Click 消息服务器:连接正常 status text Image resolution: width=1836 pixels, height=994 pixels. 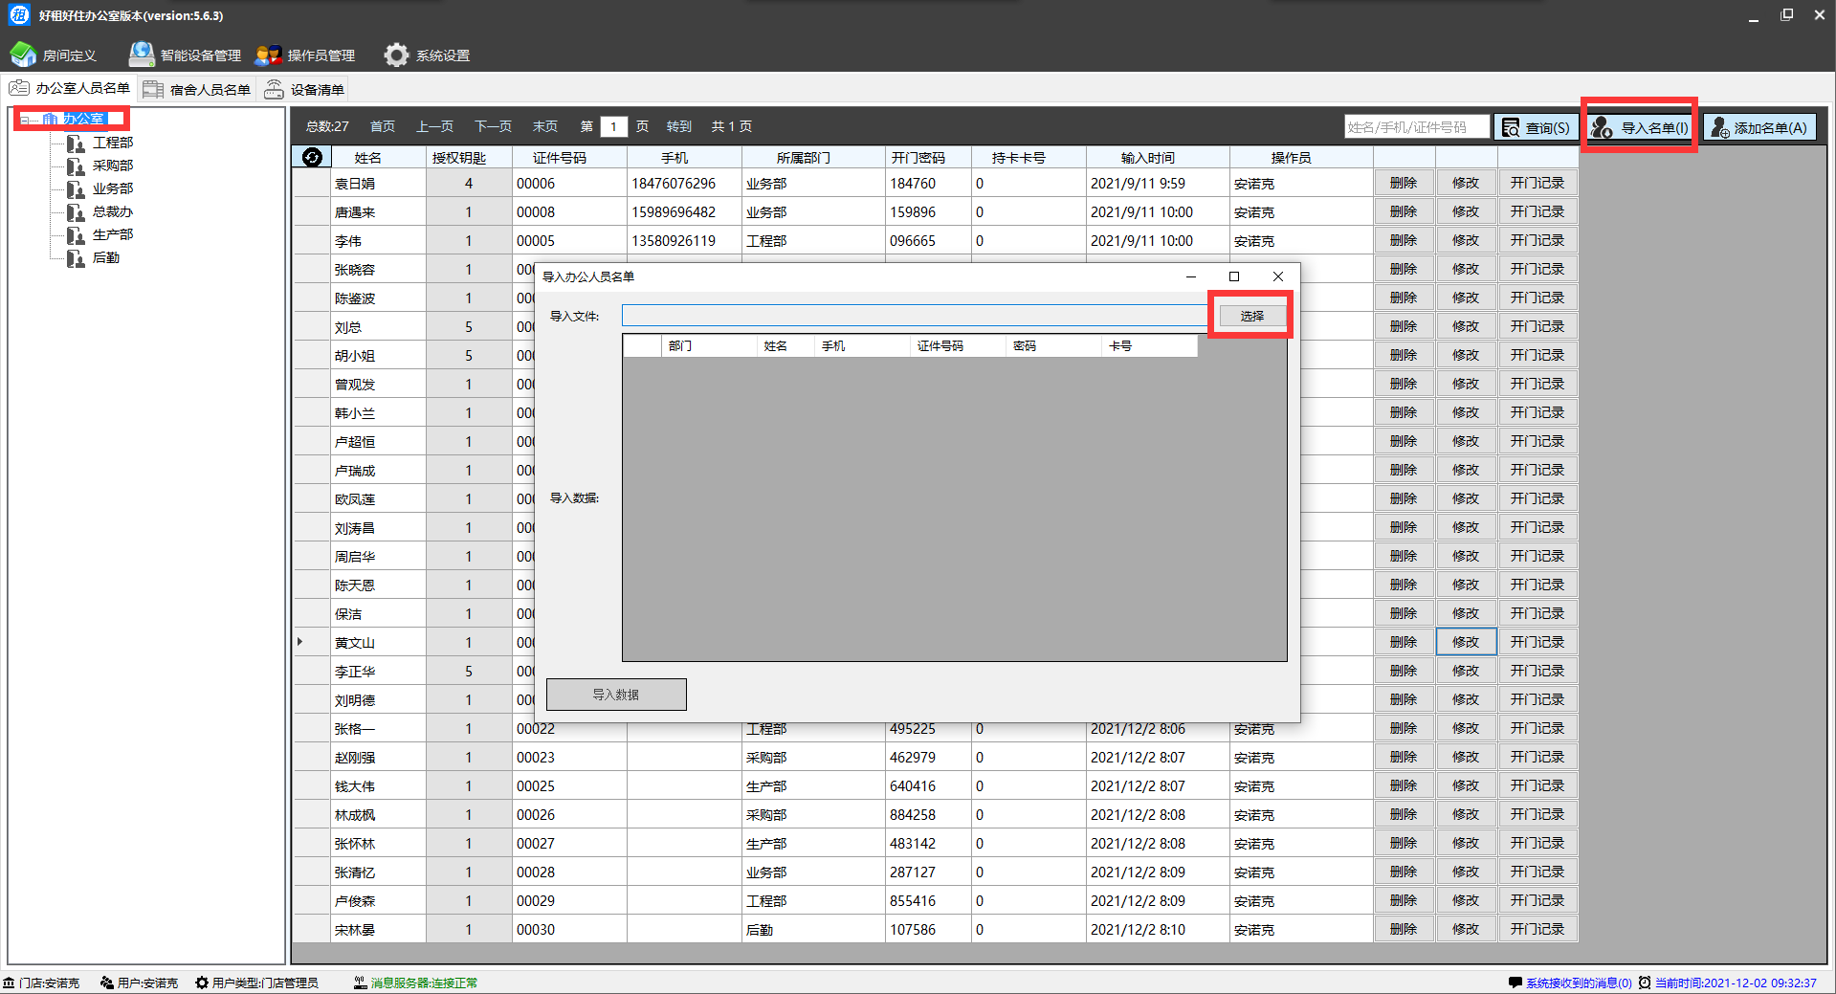(424, 983)
